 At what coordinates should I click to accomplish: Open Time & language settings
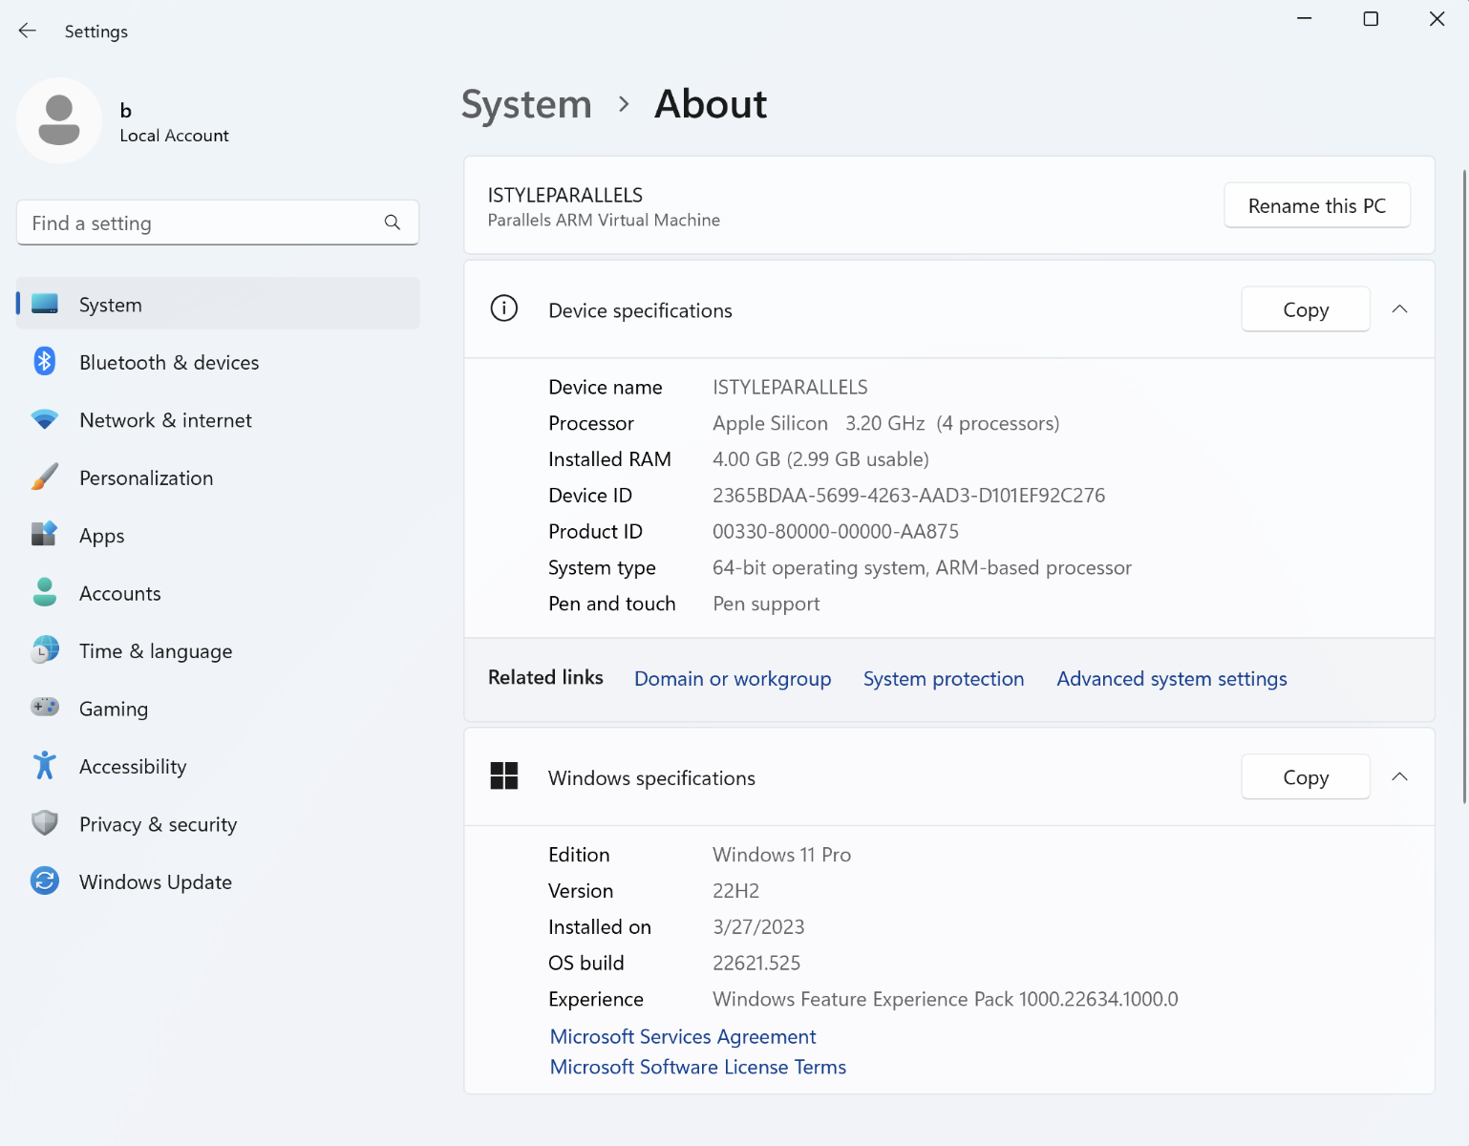[x=156, y=651]
